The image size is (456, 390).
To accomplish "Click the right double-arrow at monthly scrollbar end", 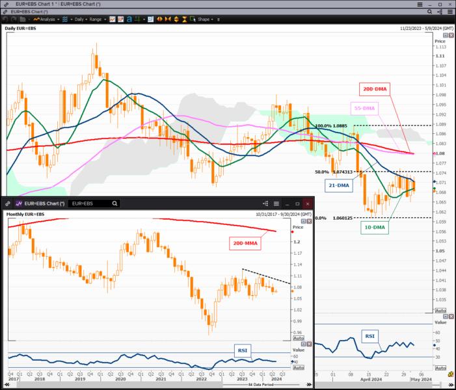I will (x=309, y=385).
